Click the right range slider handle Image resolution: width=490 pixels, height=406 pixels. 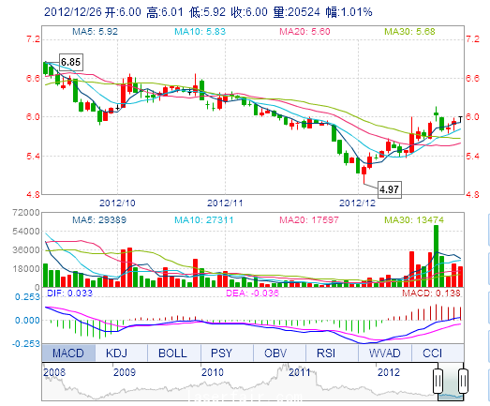(463, 382)
